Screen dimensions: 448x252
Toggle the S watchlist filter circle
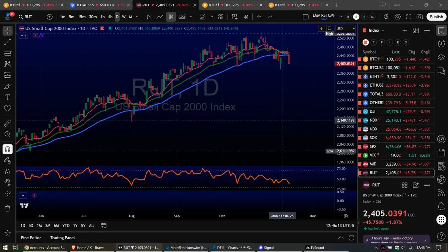point(406,42)
